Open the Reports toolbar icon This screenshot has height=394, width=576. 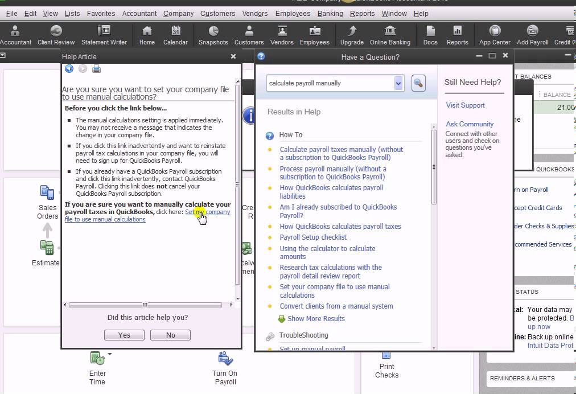pos(458,35)
